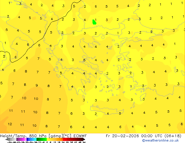Click the Fr 20-02-2026 date text
185x143 pixels.
point(122,136)
